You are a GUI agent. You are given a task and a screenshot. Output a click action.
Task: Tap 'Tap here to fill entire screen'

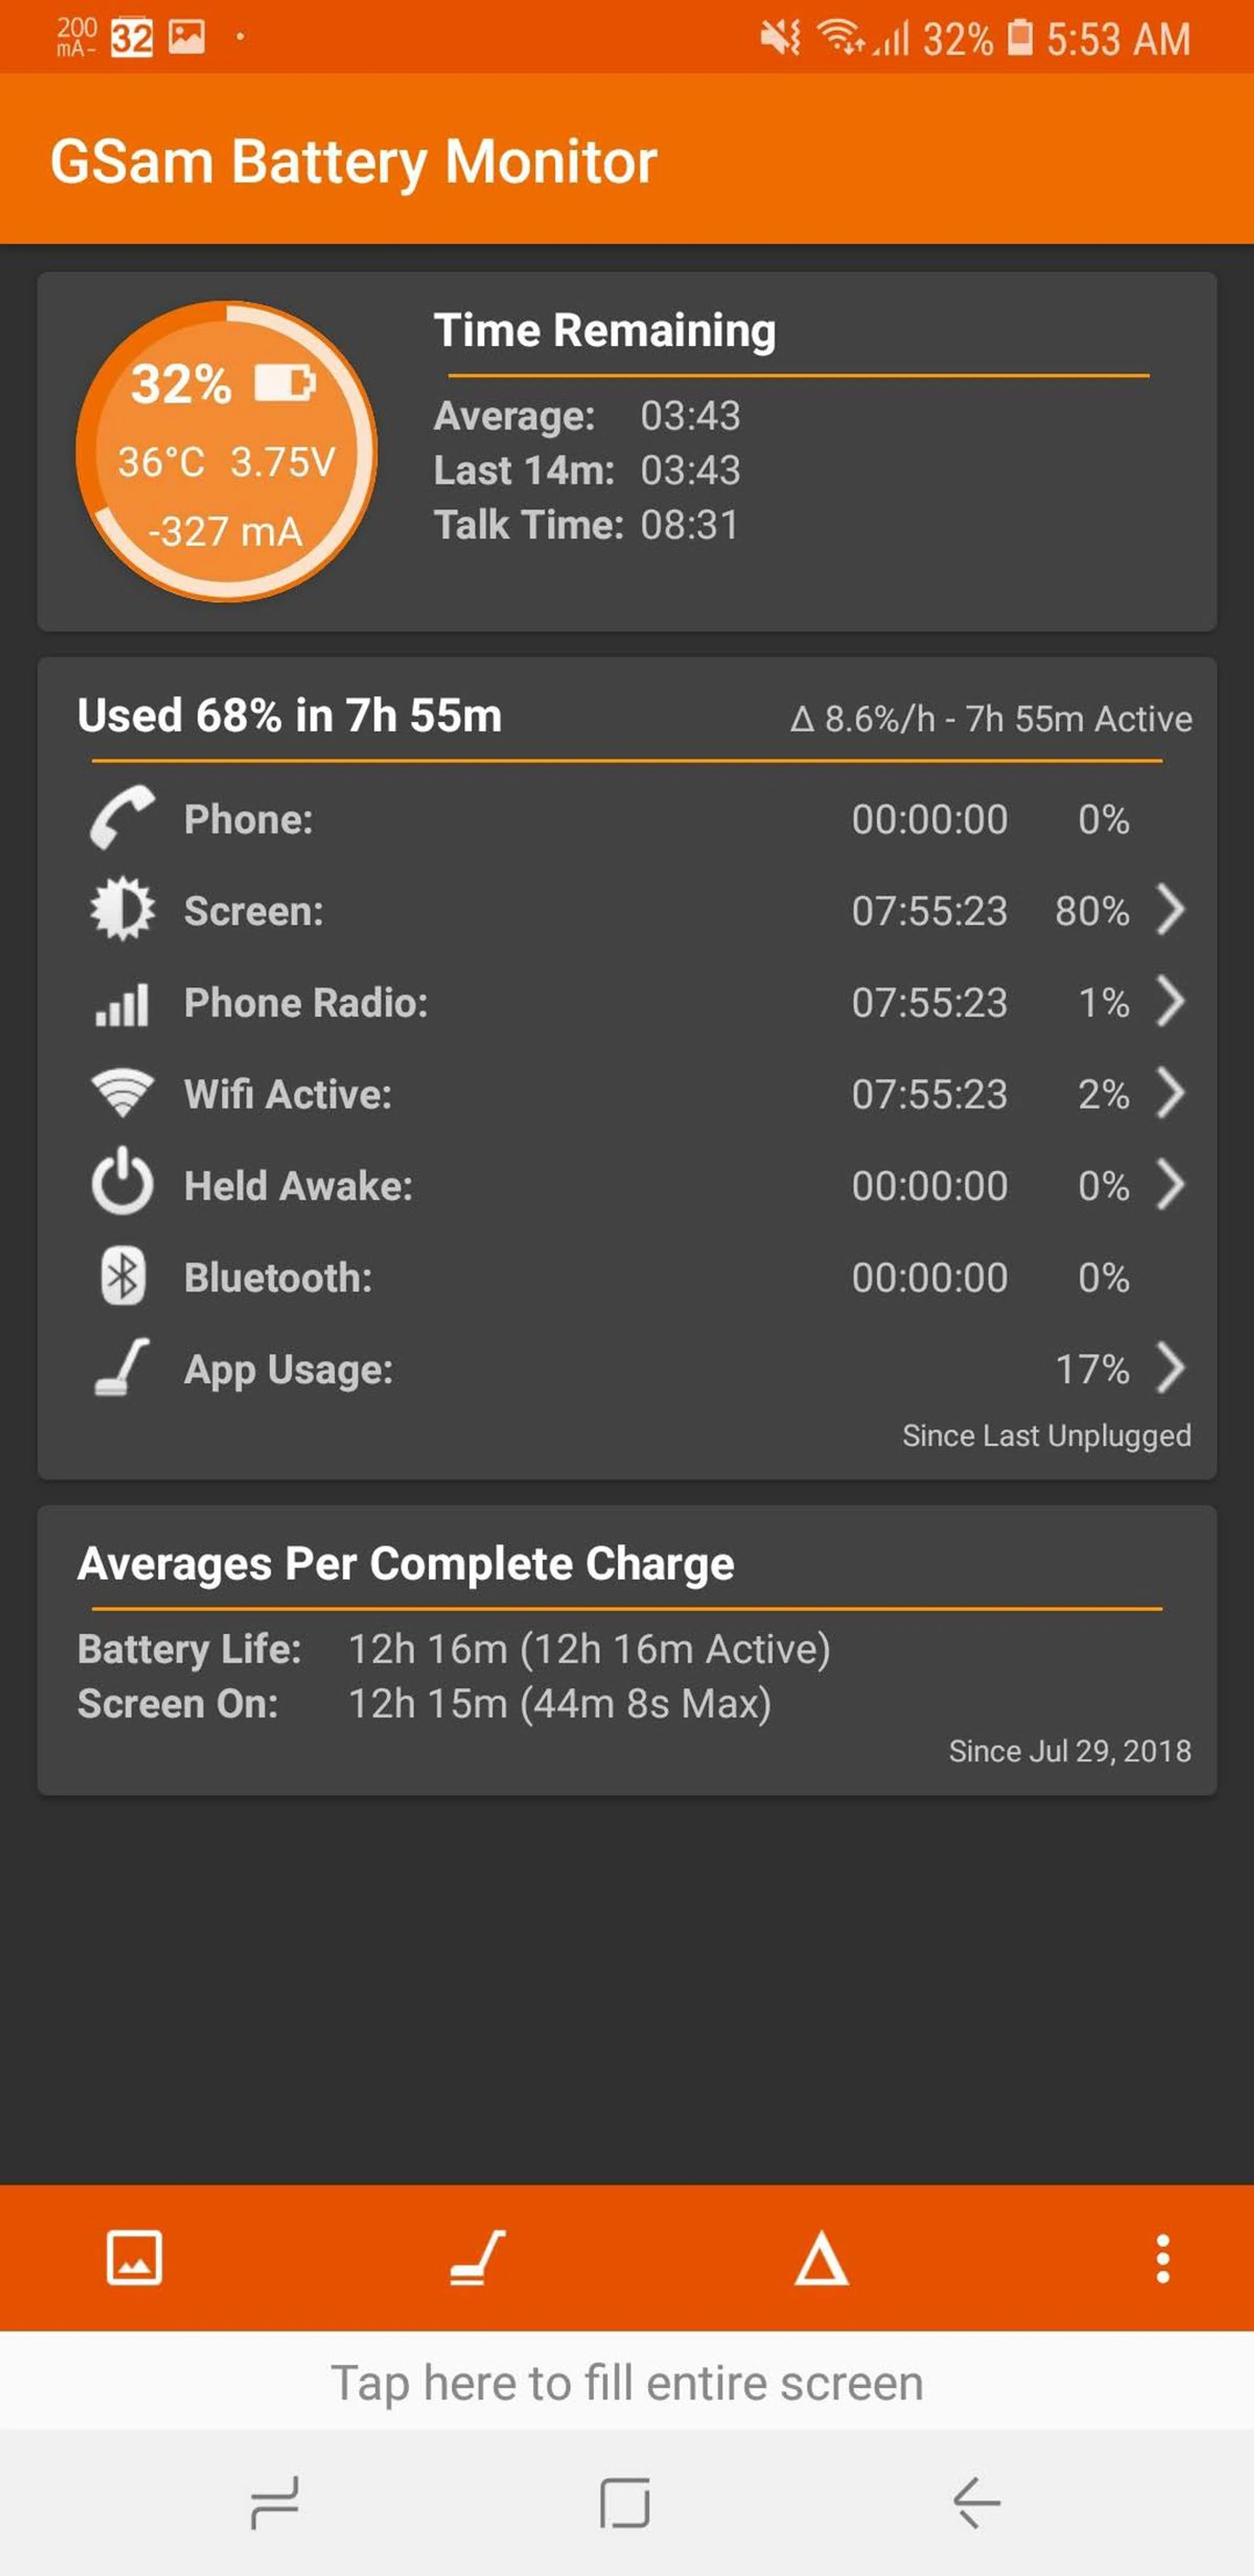(626, 2383)
